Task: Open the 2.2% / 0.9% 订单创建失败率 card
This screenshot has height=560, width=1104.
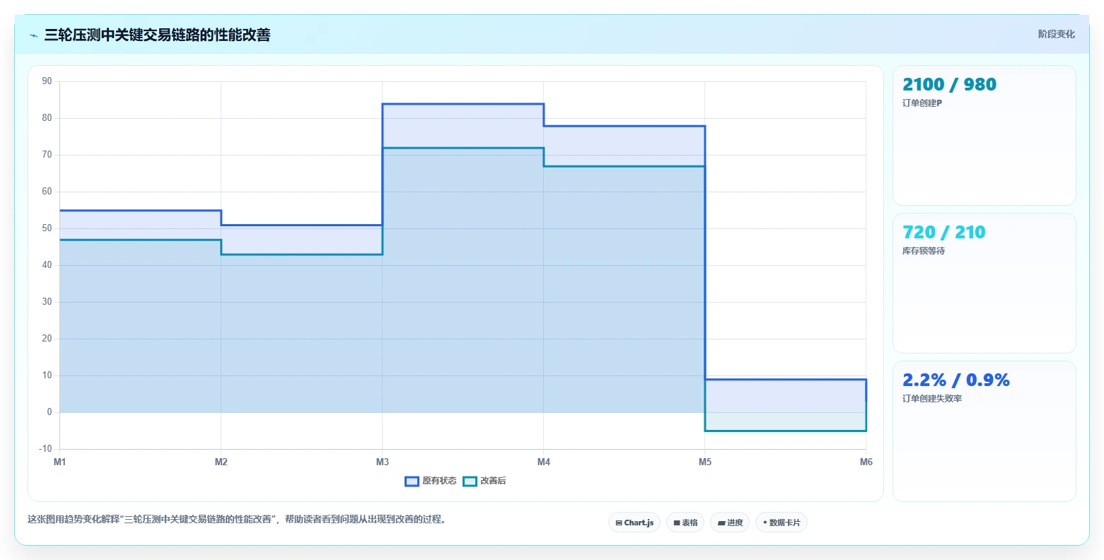Action: click(x=984, y=431)
